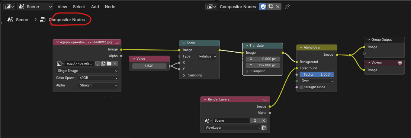Collapse the Alpha Over node
Viewport: 411px width, 138px height.
click(x=301, y=47)
